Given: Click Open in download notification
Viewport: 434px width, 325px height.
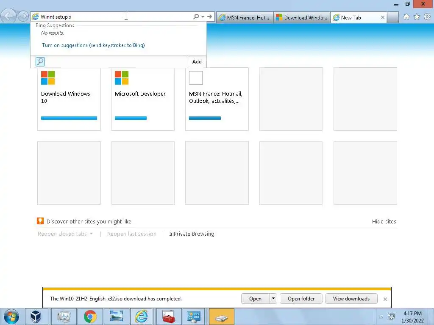Looking at the screenshot, I should pos(255,299).
